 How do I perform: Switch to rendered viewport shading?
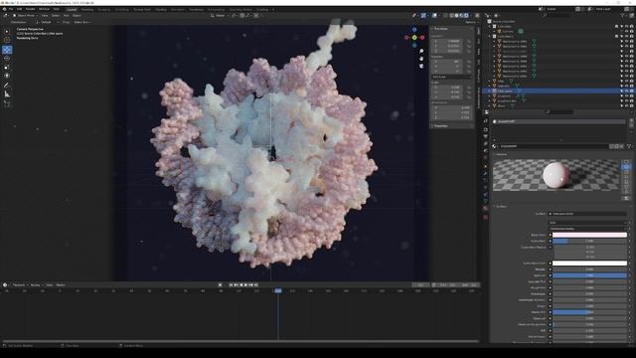[x=466, y=16]
